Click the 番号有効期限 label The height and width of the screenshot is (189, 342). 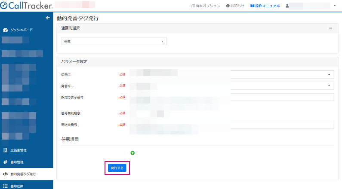pos(71,113)
